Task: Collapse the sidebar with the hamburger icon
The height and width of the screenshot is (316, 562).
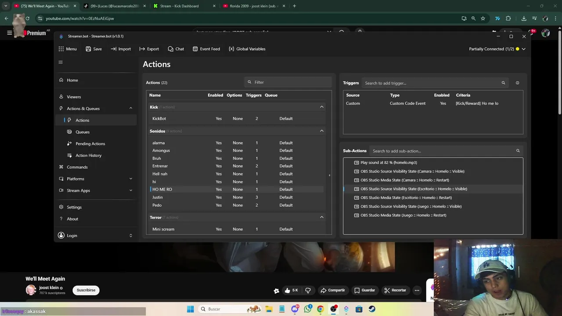Action: coord(61,62)
